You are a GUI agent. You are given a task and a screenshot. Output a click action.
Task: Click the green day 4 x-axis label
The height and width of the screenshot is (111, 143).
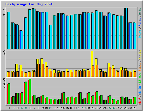[x=22, y=108]
